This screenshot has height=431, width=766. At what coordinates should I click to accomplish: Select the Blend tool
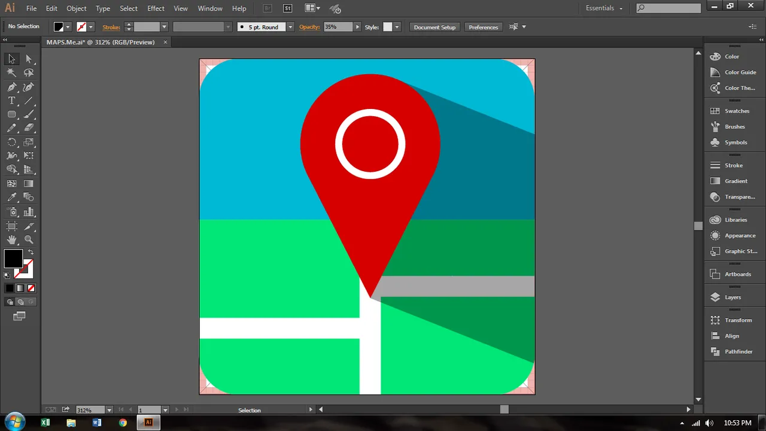click(29, 198)
